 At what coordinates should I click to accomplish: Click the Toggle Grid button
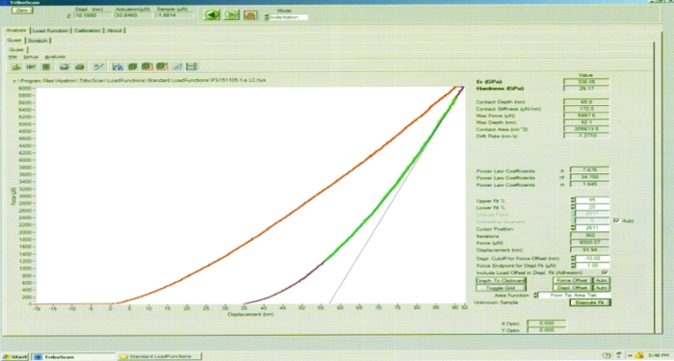(501, 288)
